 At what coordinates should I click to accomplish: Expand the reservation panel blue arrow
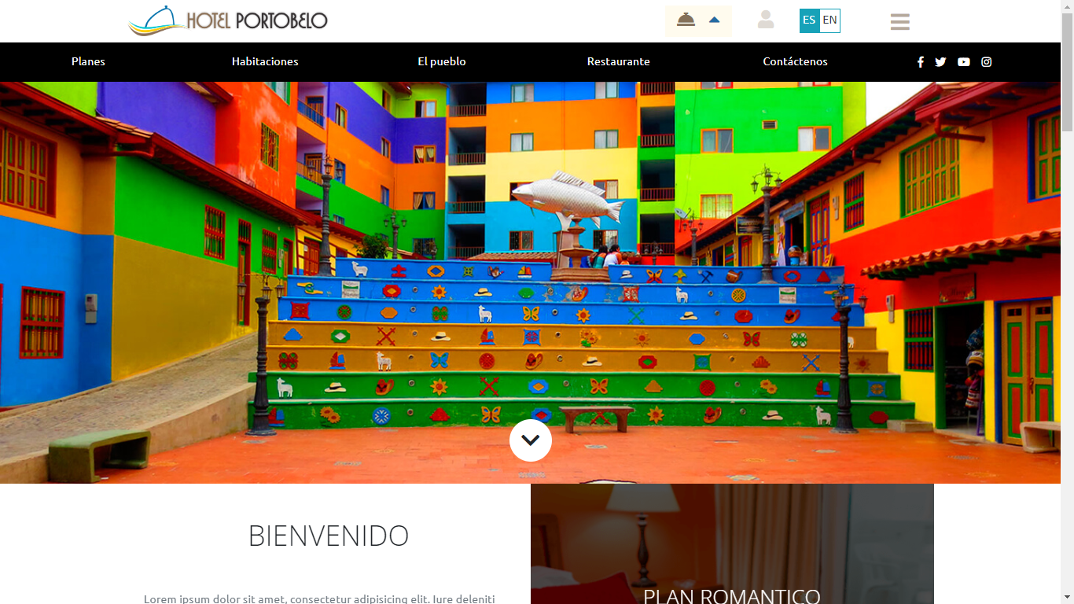pyautogui.click(x=715, y=20)
